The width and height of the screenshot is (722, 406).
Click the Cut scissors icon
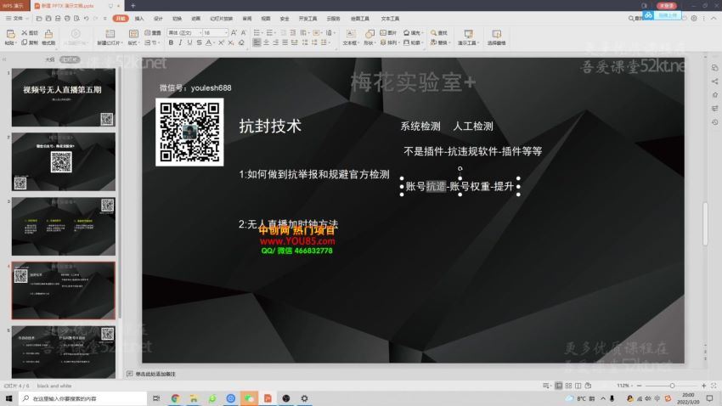[x=25, y=32]
